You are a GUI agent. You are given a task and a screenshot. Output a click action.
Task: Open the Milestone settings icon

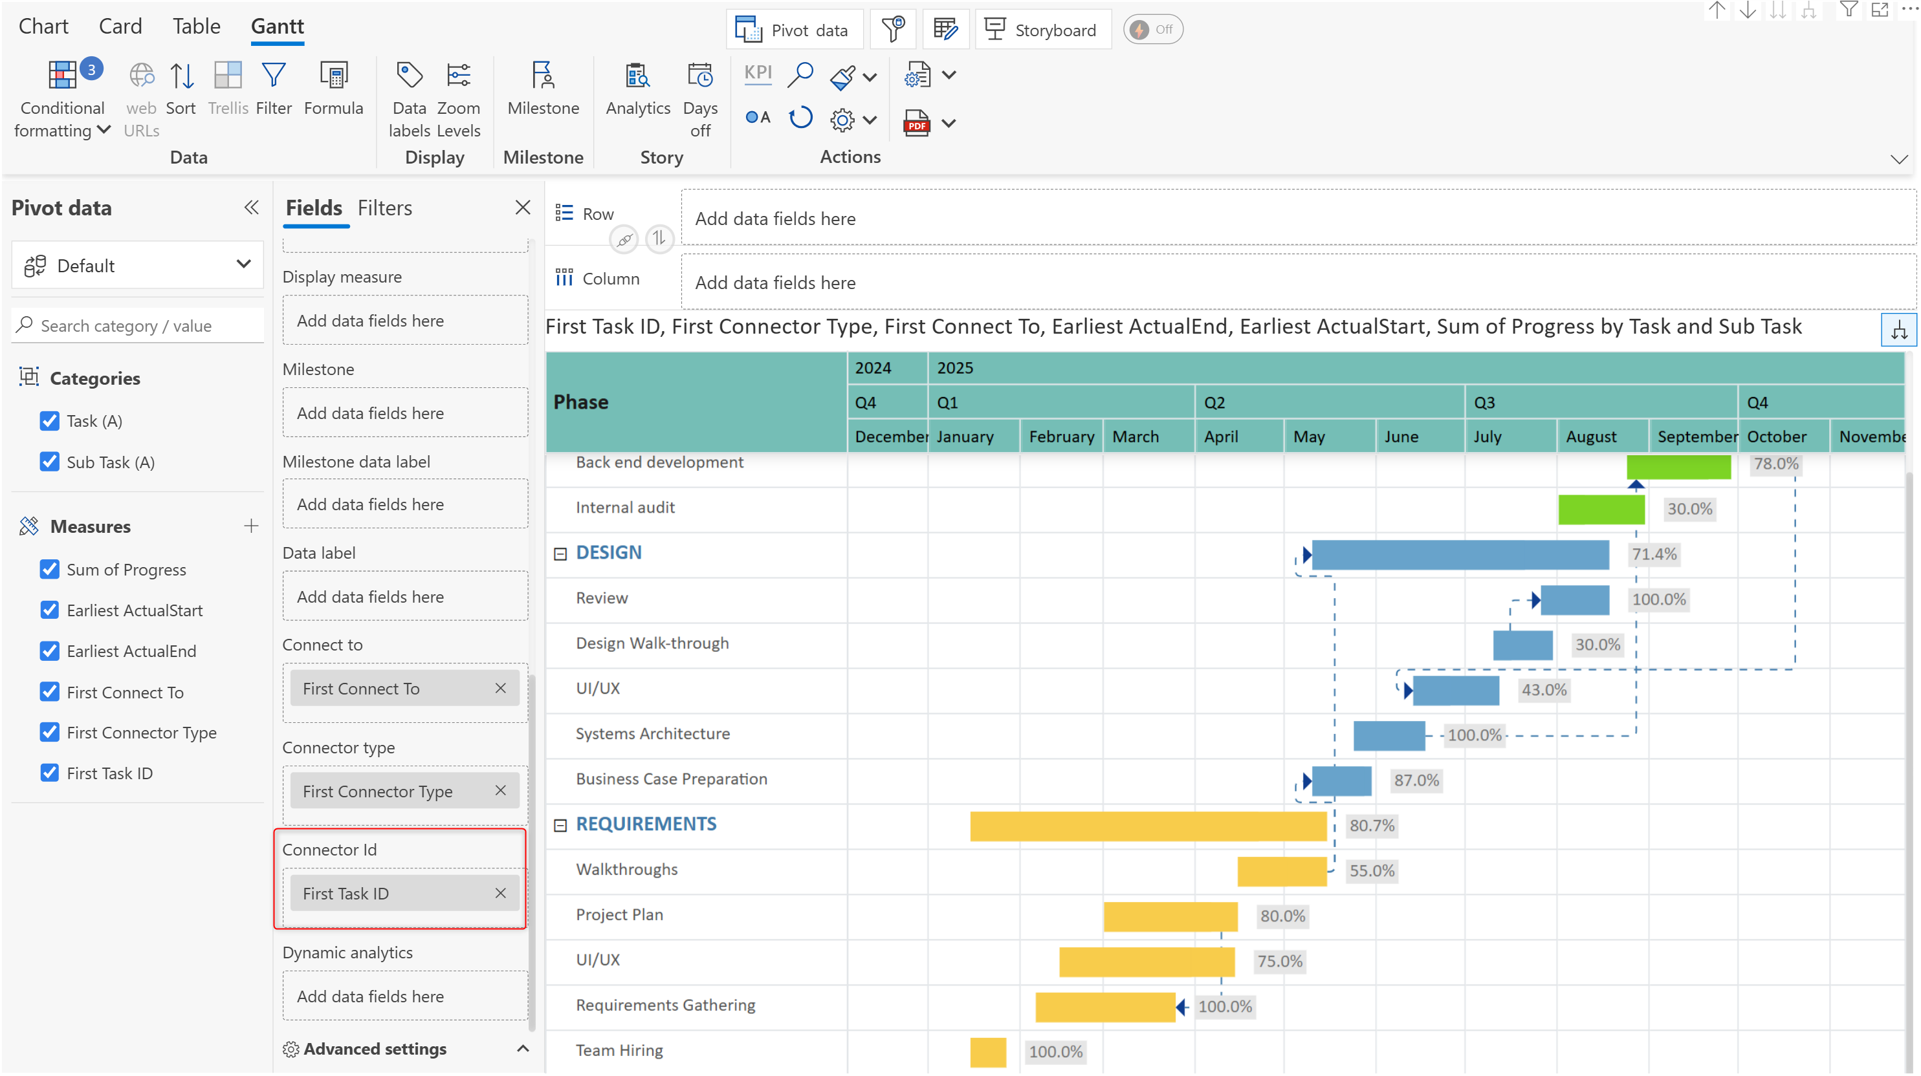(x=542, y=76)
